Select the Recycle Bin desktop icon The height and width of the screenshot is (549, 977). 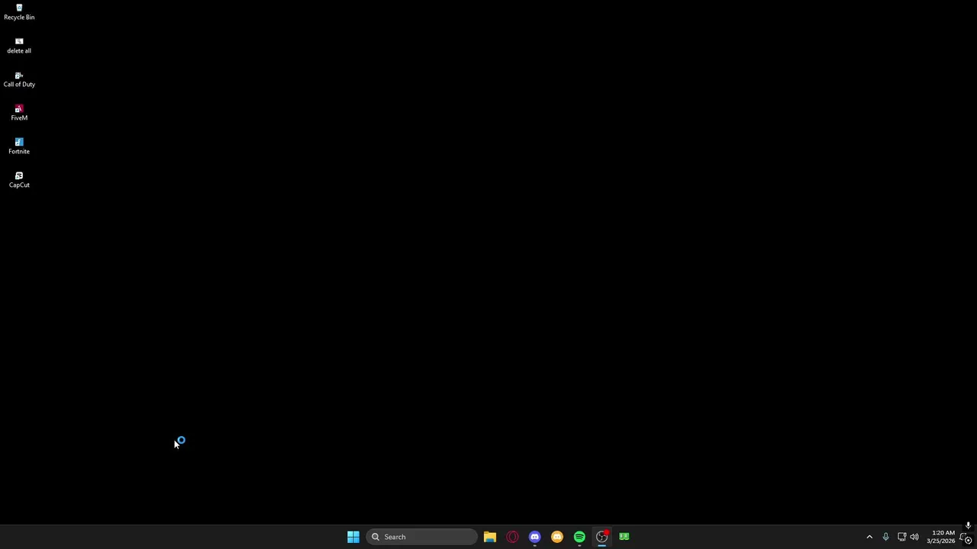[19, 12]
